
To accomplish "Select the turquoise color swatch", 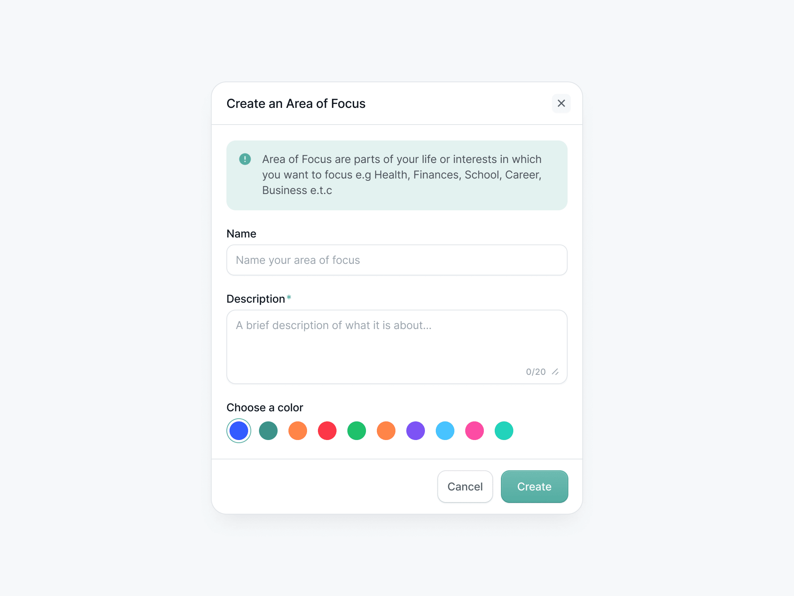I will coord(504,431).
